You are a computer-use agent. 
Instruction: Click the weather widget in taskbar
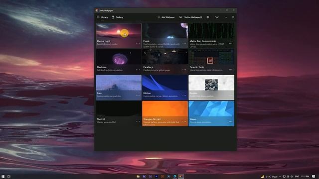(x=269, y=177)
